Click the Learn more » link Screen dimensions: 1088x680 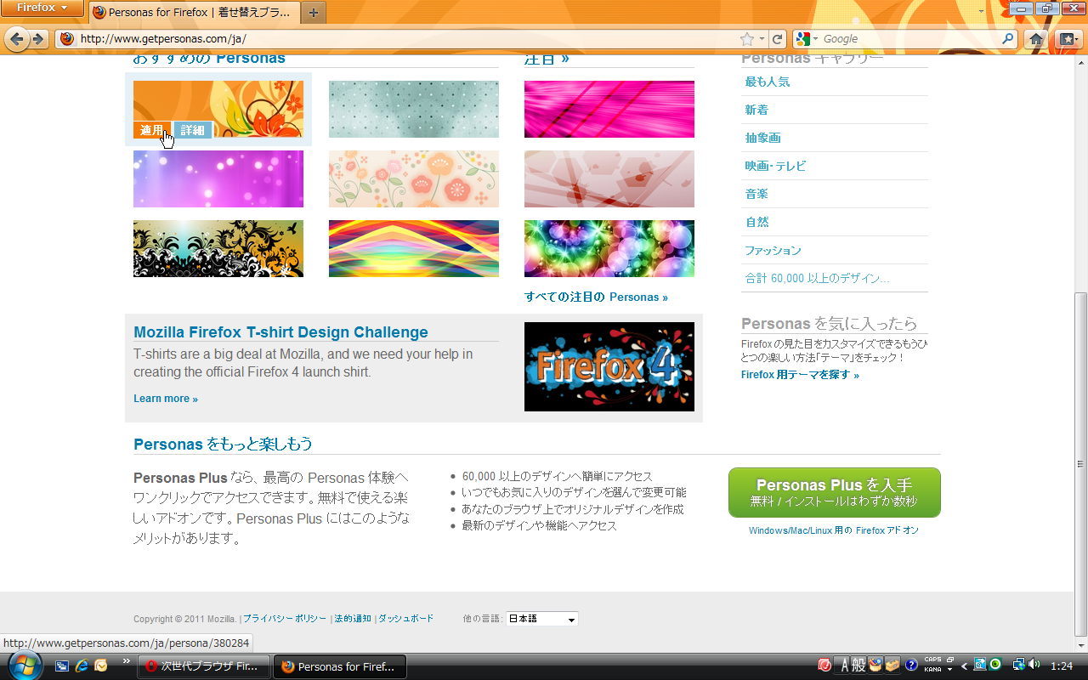tap(166, 399)
